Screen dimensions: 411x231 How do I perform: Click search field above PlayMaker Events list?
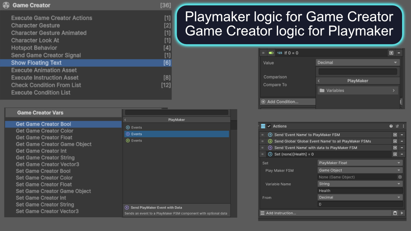[176, 112]
